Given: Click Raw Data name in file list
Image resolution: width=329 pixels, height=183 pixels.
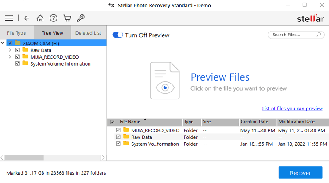Looking at the screenshot, I should [x=142, y=137].
